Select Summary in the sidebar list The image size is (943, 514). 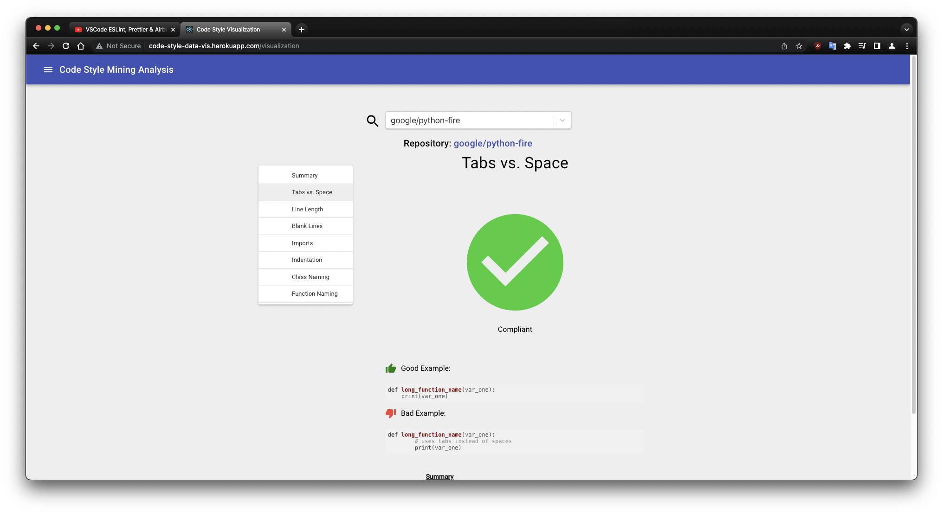click(x=304, y=176)
